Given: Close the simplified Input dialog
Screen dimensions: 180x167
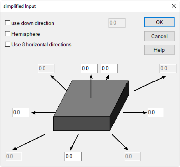Looking at the screenshot, I should [174, 6].
